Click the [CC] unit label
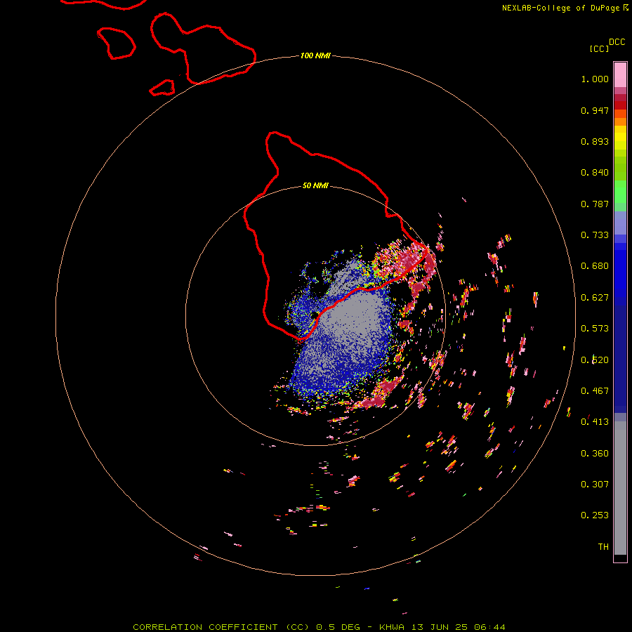Image resolution: width=632 pixels, height=632 pixels. (x=599, y=48)
